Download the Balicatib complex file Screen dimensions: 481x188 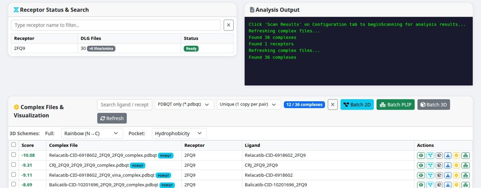pyautogui.click(x=448, y=185)
